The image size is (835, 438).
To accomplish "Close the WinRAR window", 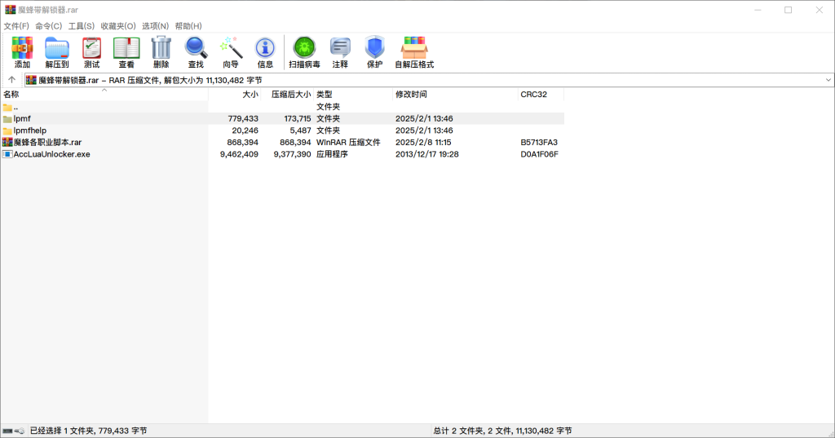I will point(819,10).
